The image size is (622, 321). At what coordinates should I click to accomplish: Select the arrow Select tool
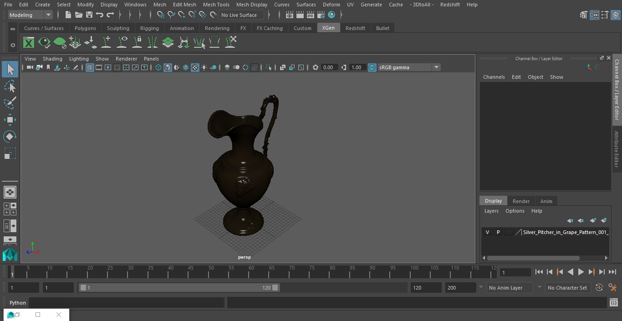(10, 69)
